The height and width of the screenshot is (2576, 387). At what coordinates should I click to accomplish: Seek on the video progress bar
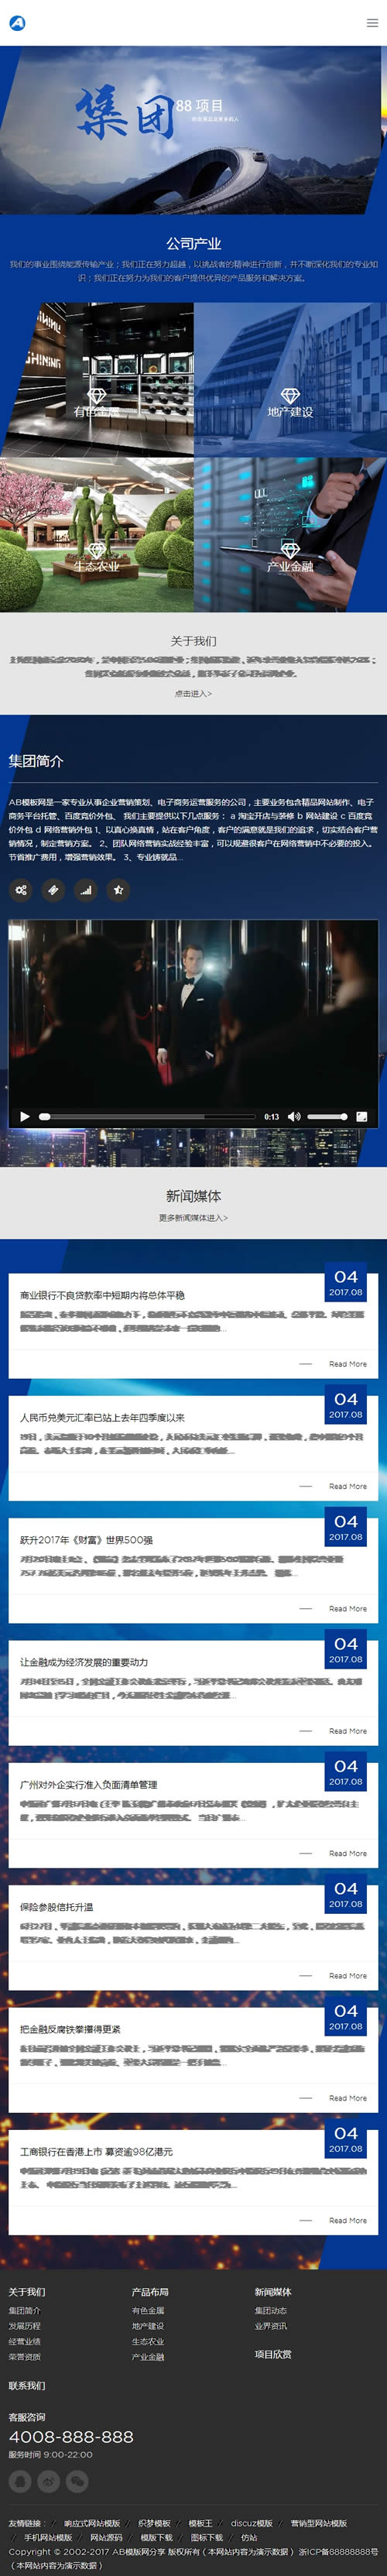coord(147,1116)
